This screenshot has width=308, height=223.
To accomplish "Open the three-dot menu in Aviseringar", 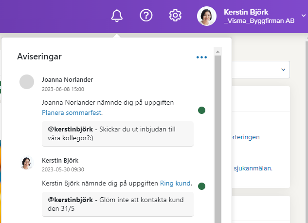I will (x=201, y=57).
